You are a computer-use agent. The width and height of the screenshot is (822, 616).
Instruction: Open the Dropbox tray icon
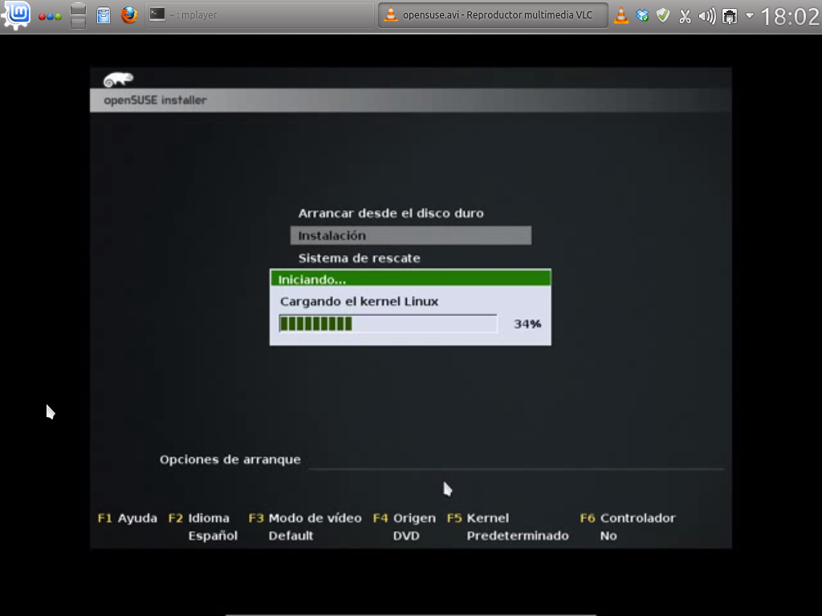click(642, 16)
